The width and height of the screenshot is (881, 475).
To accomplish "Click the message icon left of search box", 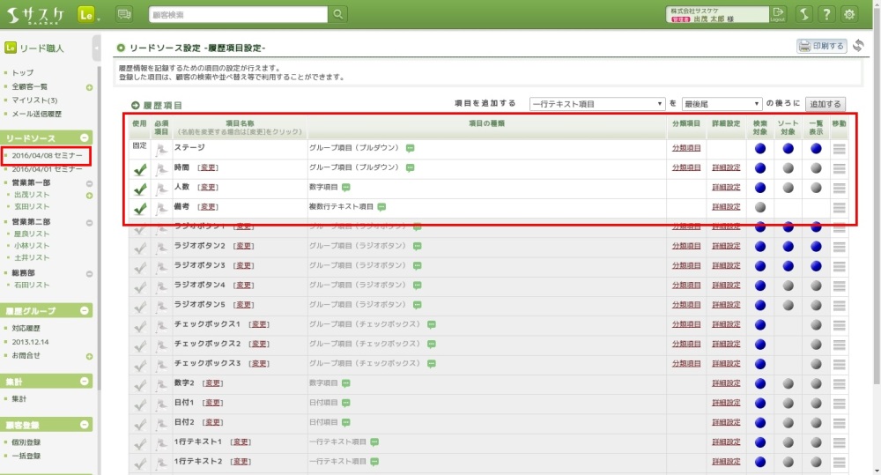I will pyautogui.click(x=124, y=14).
